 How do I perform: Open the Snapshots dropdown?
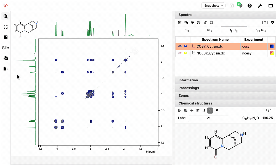[x=213, y=5]
